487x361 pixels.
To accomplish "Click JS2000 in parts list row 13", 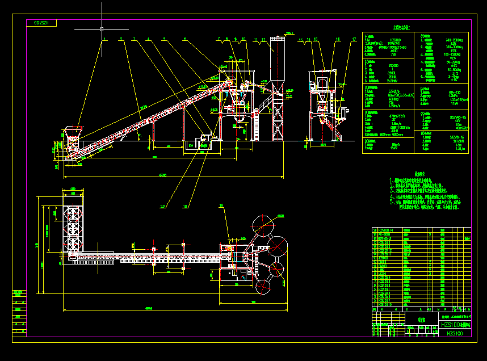I will (383, 258).
